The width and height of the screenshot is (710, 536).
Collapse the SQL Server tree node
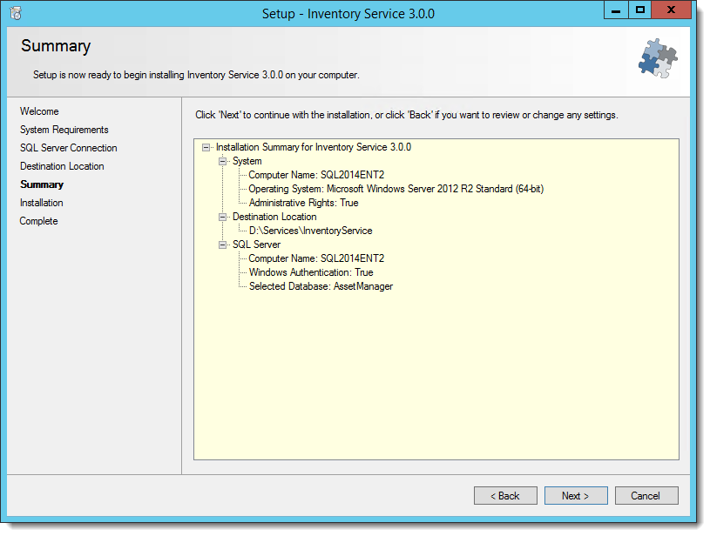coord(222,245)
